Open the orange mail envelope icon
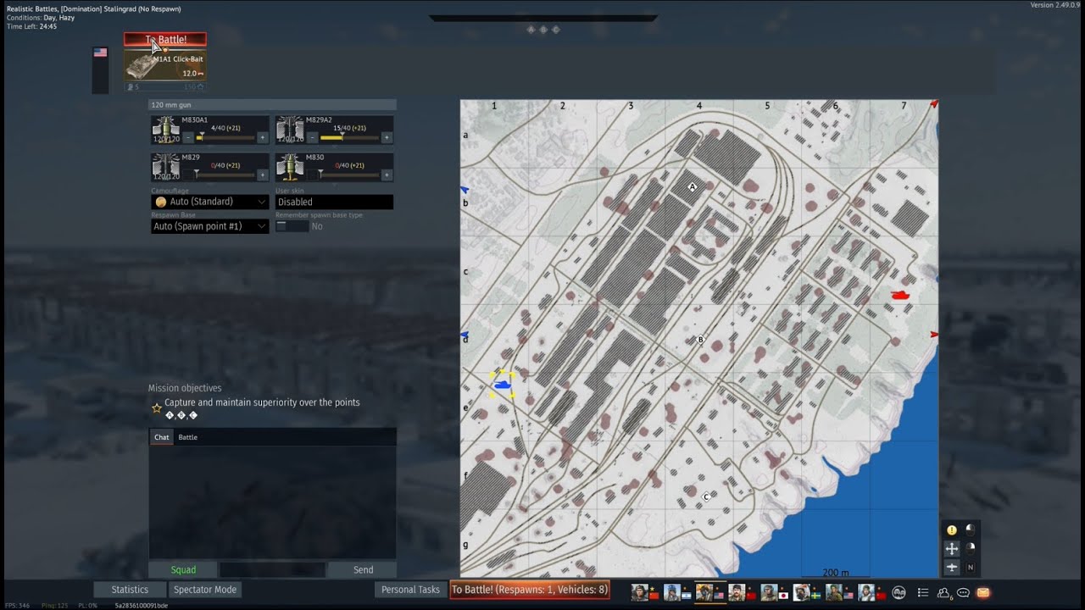Screen dimensions: 1085x610 983,592
